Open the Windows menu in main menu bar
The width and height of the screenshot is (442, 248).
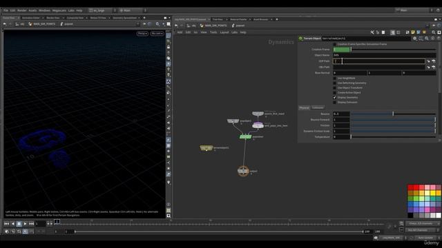[44, 10]
